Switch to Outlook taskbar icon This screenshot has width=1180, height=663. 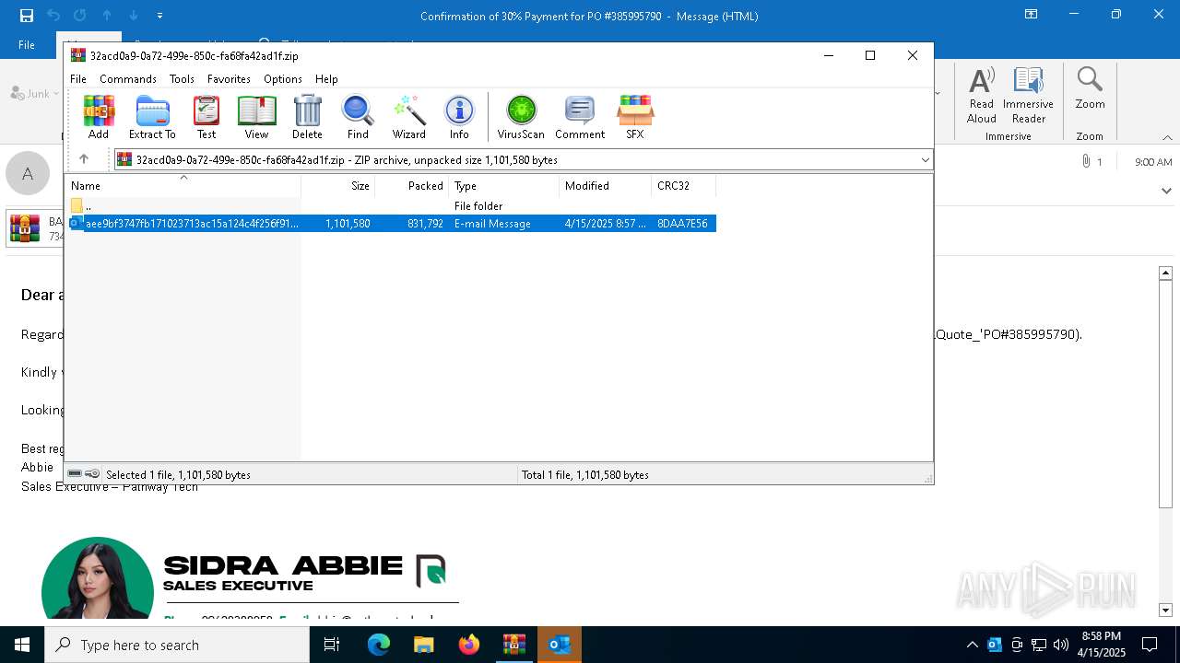point(559,645)
